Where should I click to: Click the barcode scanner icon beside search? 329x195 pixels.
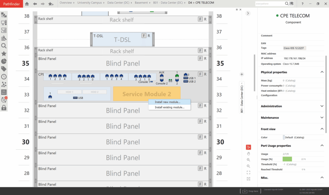pos(291,4)
